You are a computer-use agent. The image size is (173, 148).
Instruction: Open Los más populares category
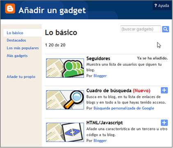click(23, 48)
